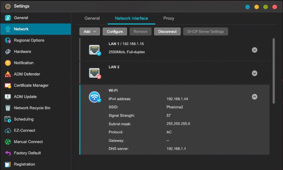Click the Registration sidebar label
The image size is (283, 170).
pos(25,164)
